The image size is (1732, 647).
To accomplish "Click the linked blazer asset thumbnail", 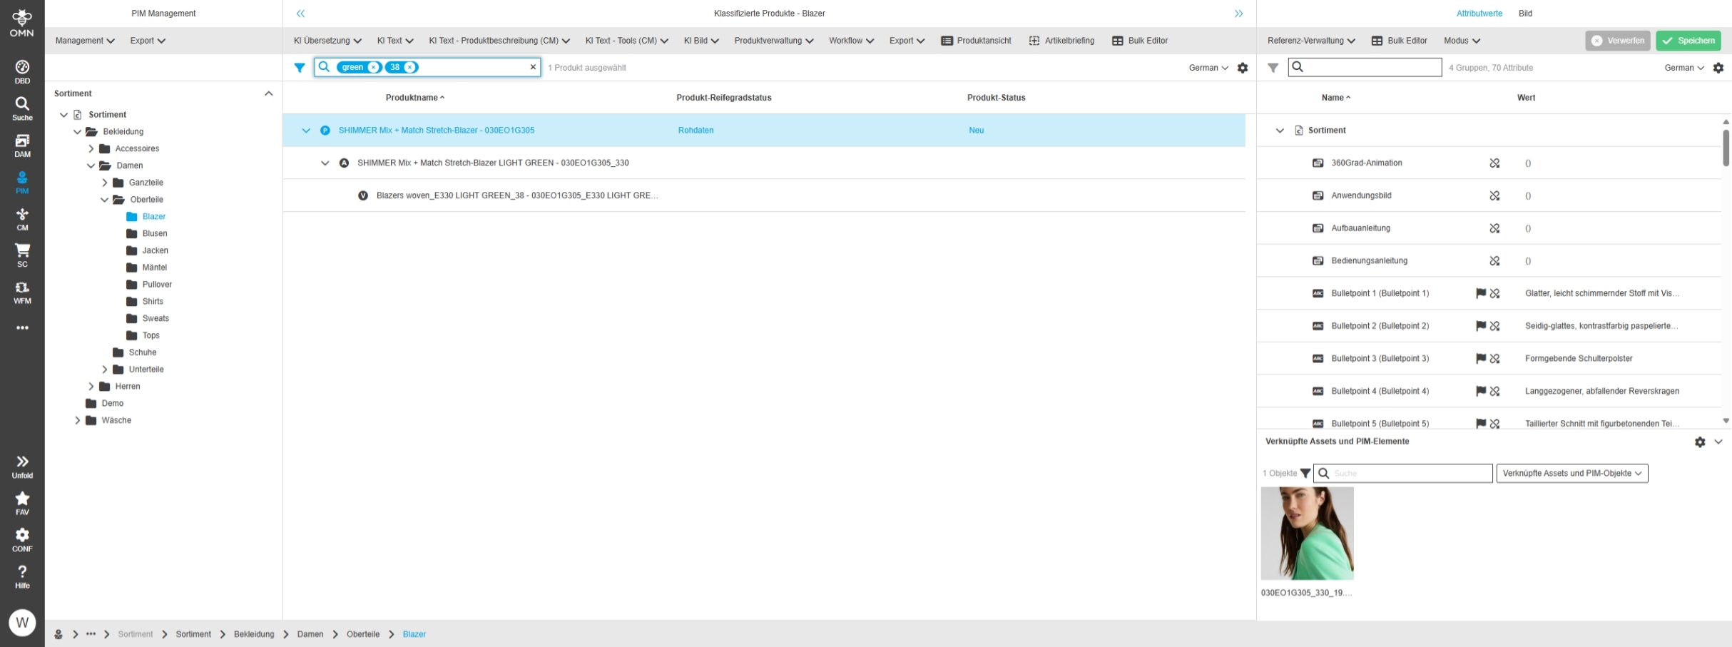I will tap(1307, 534).
